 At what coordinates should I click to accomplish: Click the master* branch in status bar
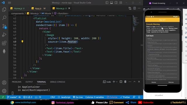click(x=12, y=97)
